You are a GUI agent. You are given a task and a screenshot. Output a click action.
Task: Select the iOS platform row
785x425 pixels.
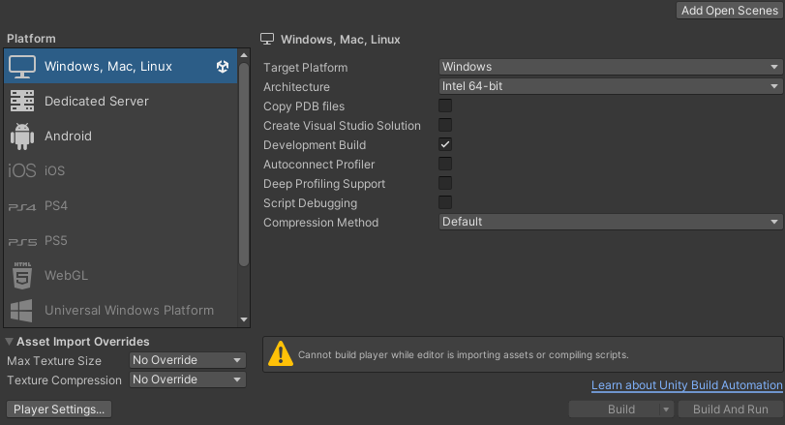pos(120,170)
